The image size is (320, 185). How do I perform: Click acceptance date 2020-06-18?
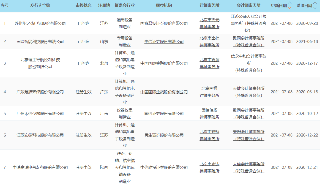coord(307,92)
